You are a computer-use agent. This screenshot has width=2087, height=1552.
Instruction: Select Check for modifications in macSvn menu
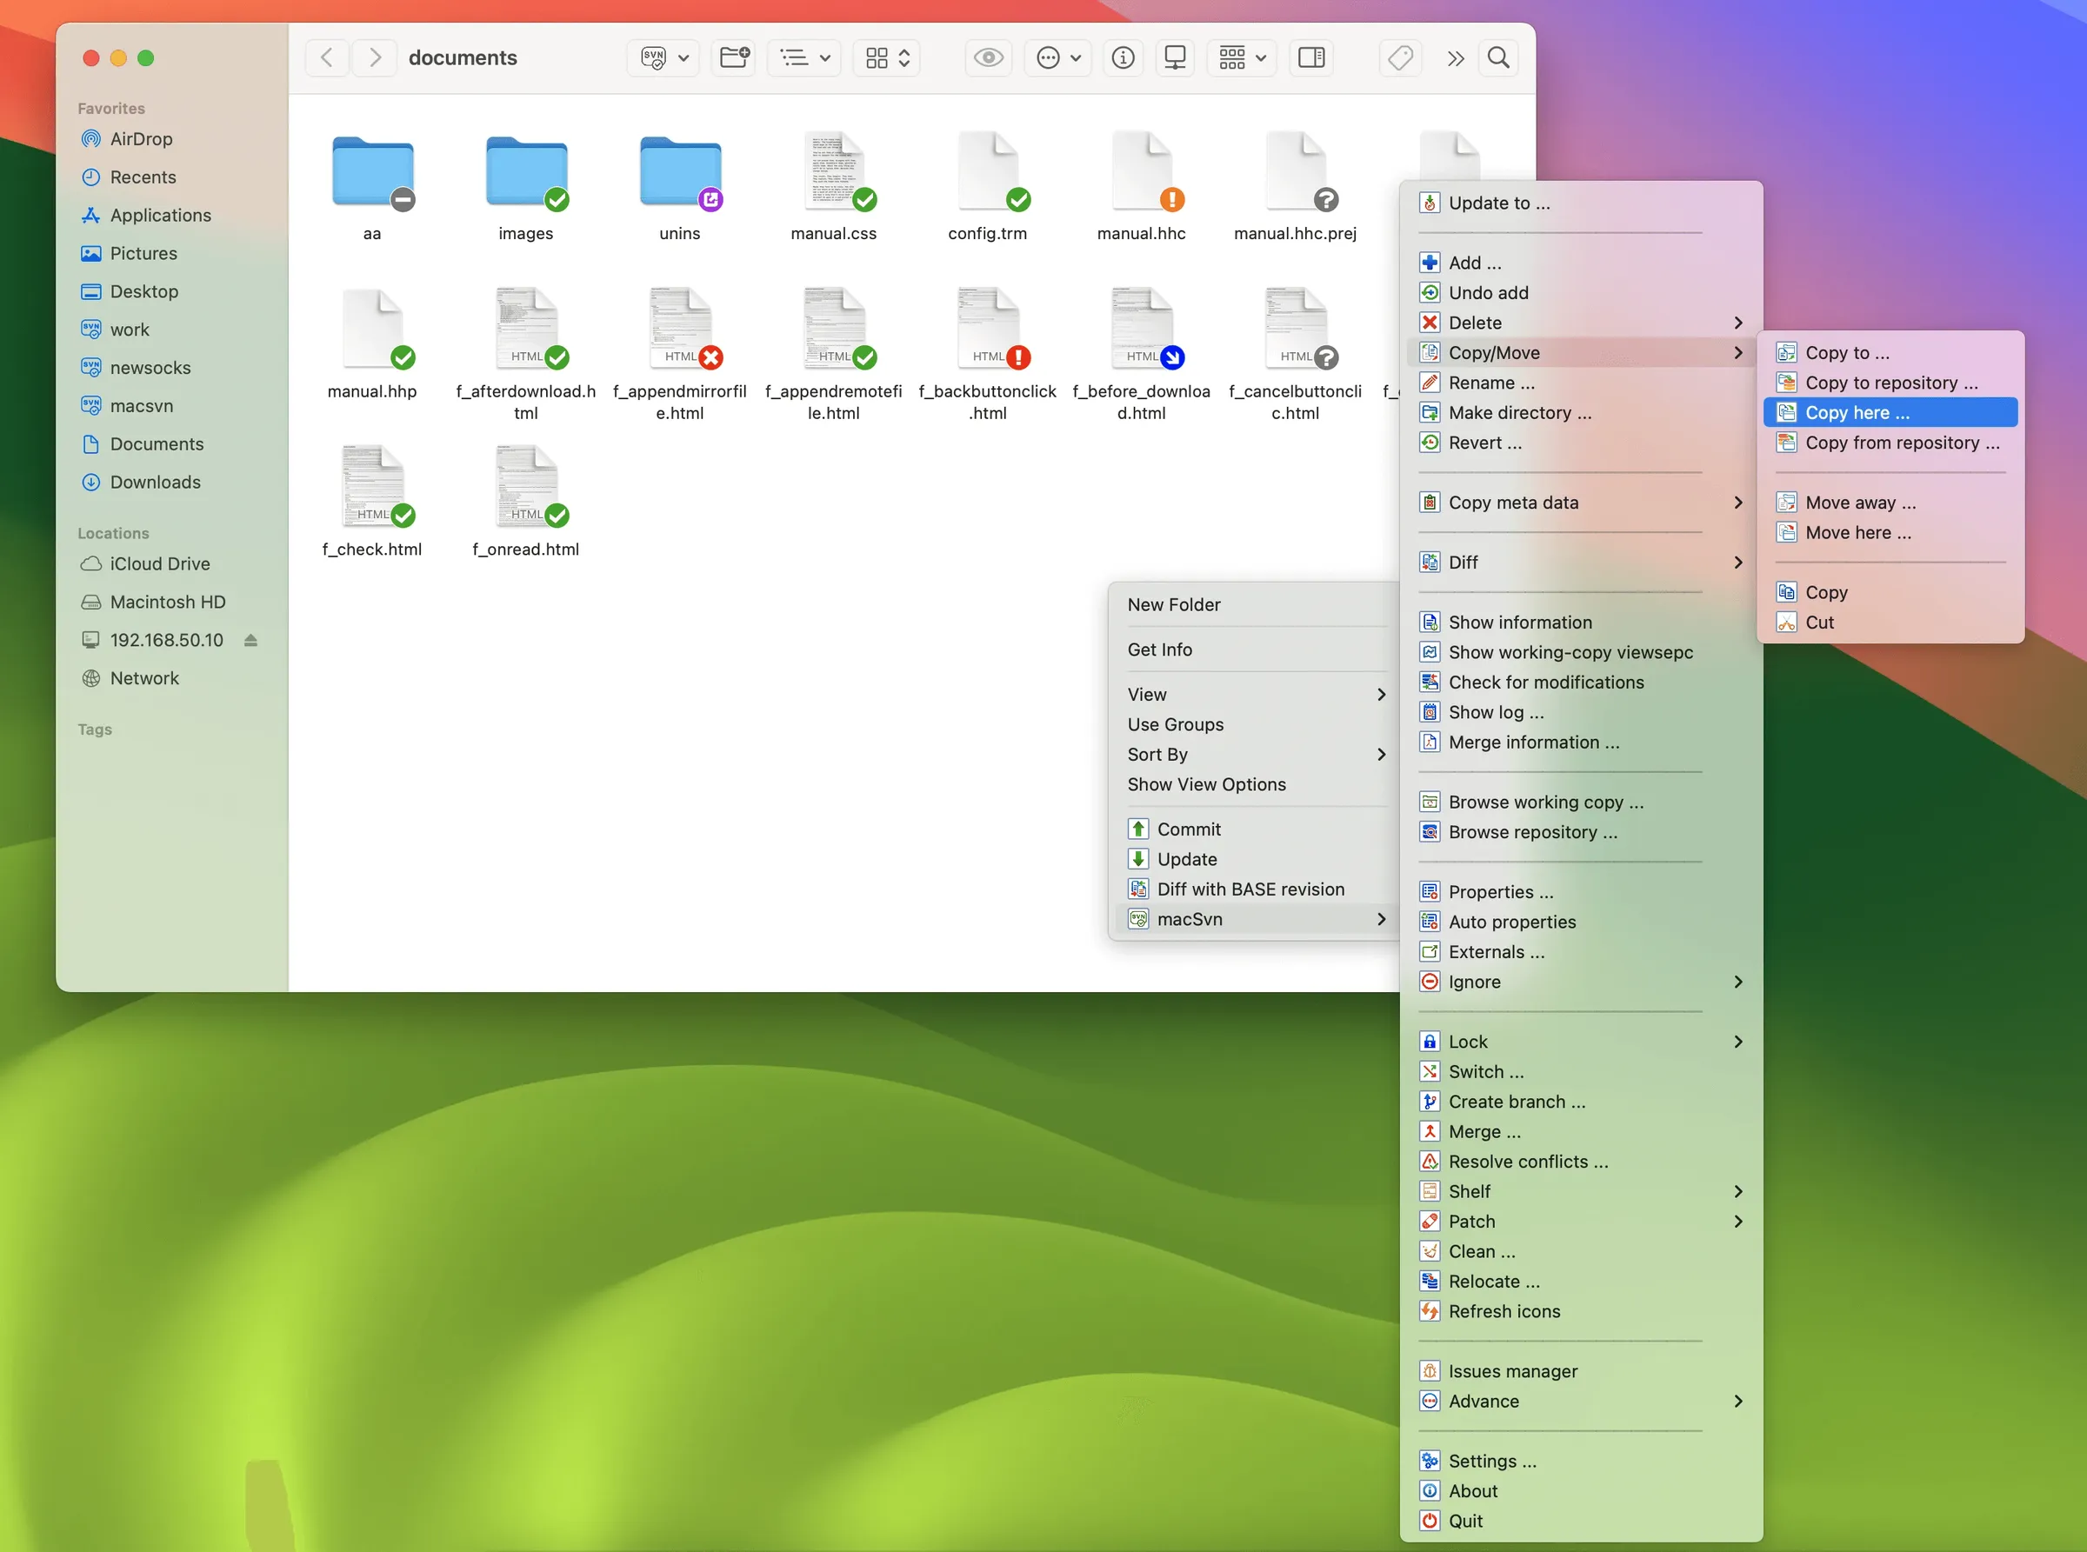[x=1544, y=681]
